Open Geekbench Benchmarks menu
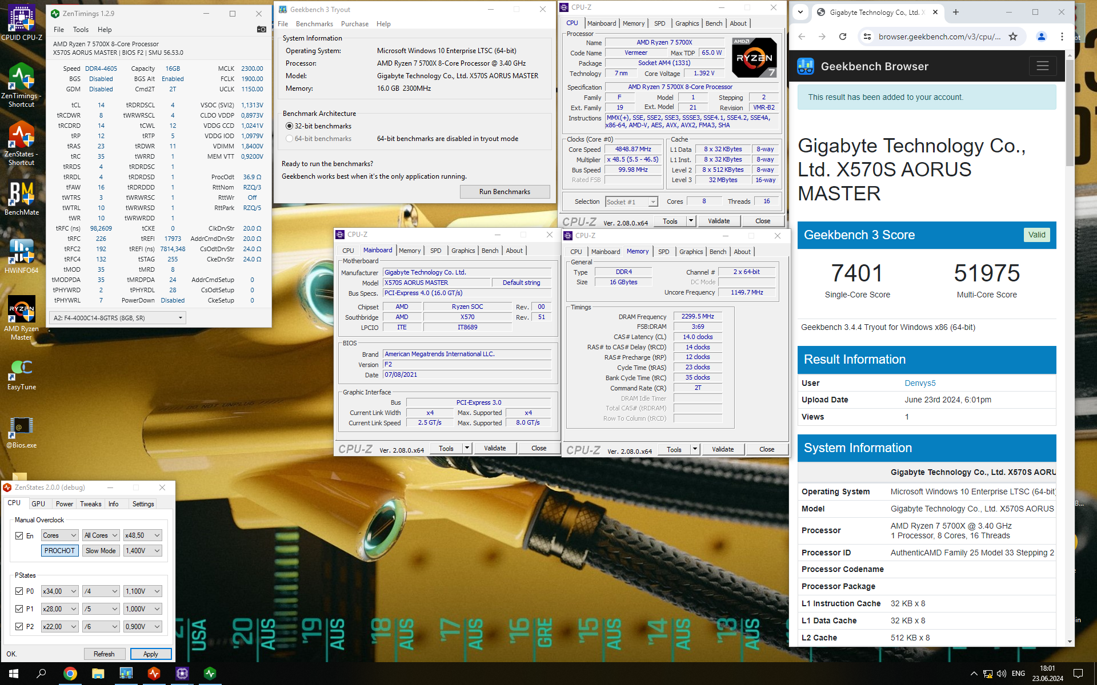 (x=314, y=24)
